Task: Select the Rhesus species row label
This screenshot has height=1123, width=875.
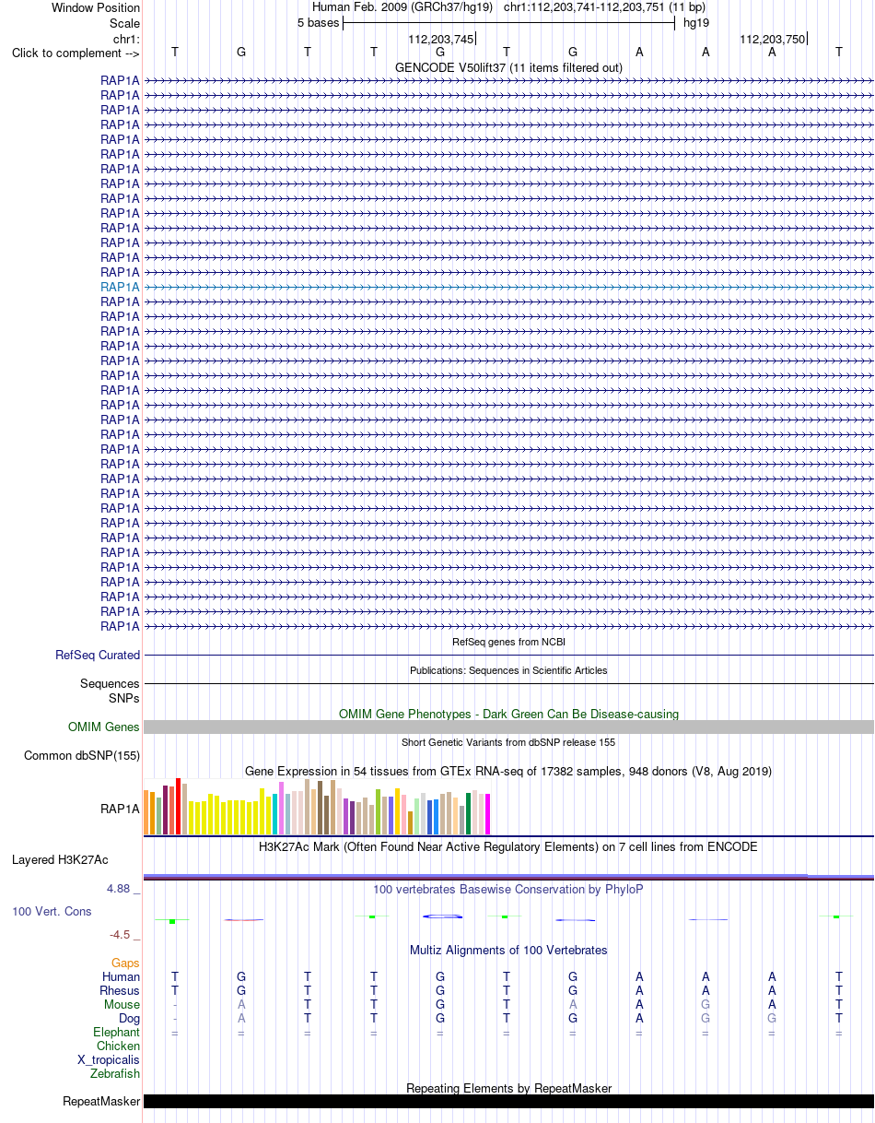Action: [120, 990]
